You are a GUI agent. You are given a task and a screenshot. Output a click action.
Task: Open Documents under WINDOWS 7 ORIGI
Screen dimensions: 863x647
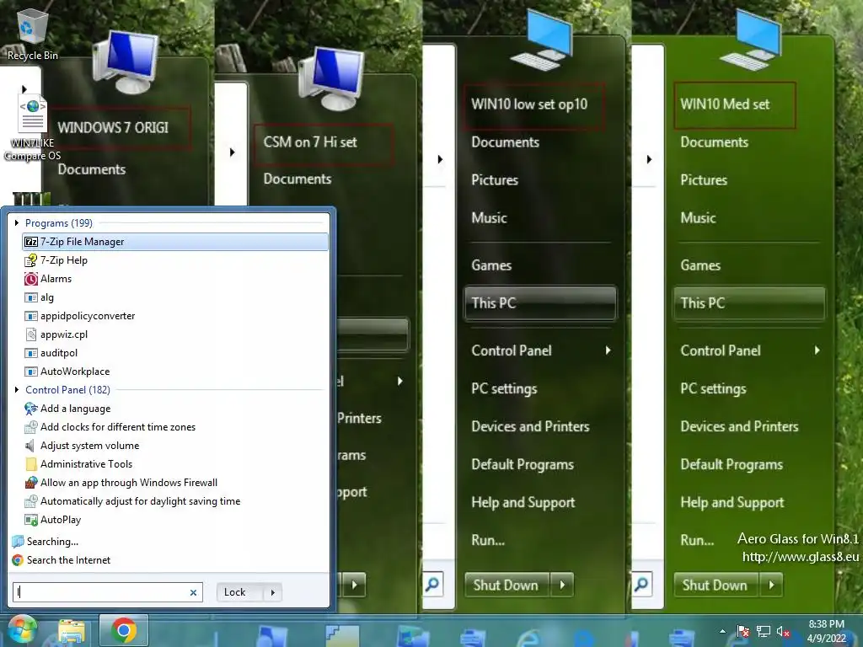pos(91,169)
